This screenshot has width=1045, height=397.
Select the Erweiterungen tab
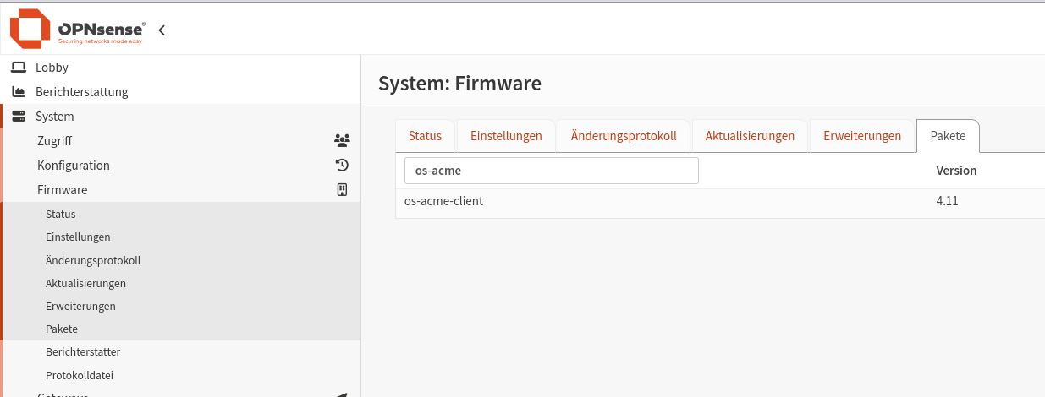click(862, 136)
